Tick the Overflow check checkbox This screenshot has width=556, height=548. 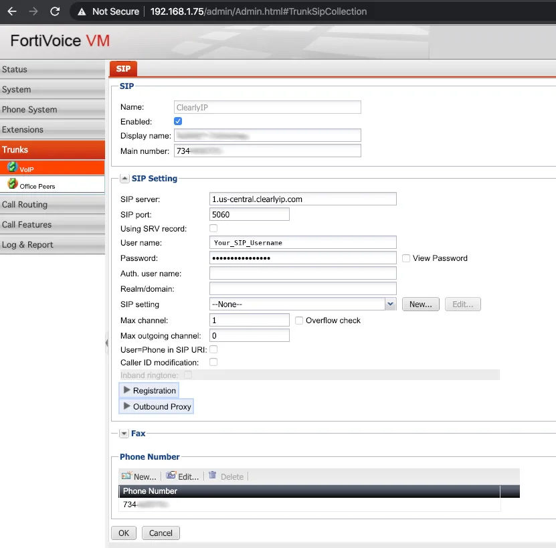coord(299,321)
